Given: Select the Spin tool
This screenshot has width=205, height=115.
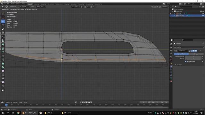Looking at the screenshot, I should 3,67.
